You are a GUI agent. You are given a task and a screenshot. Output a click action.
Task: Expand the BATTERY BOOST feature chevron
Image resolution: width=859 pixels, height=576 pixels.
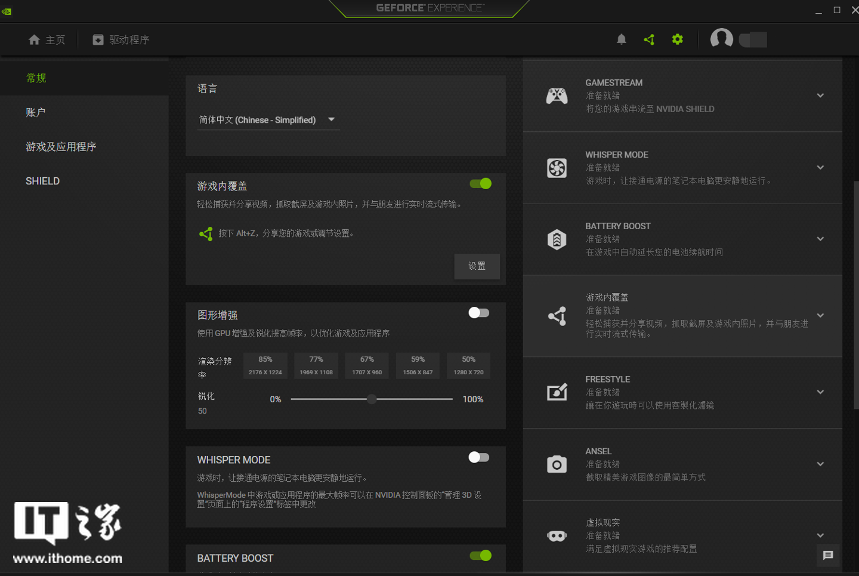[820, 239]
